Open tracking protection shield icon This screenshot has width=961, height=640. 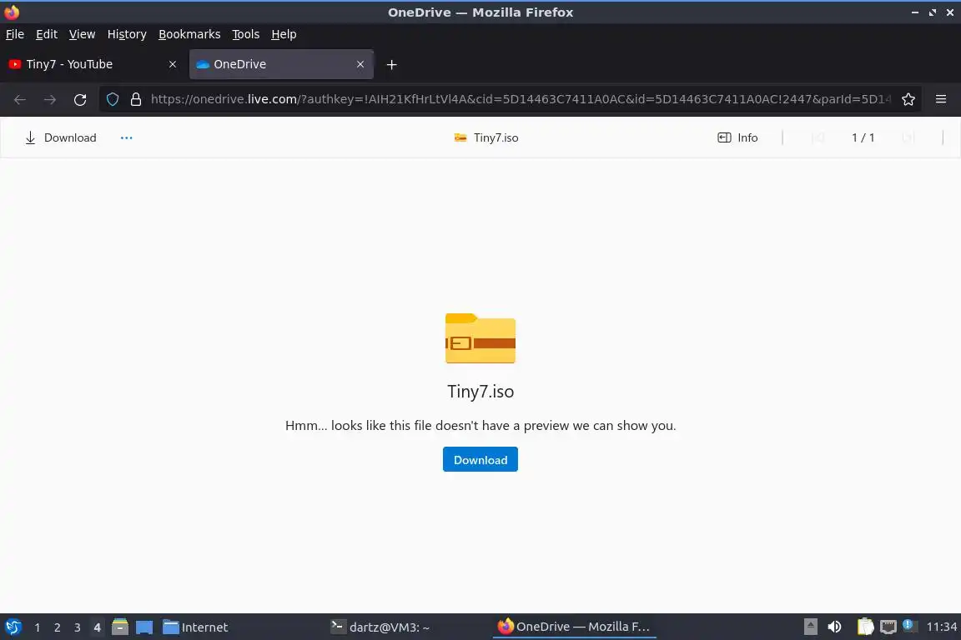(113, 99)
